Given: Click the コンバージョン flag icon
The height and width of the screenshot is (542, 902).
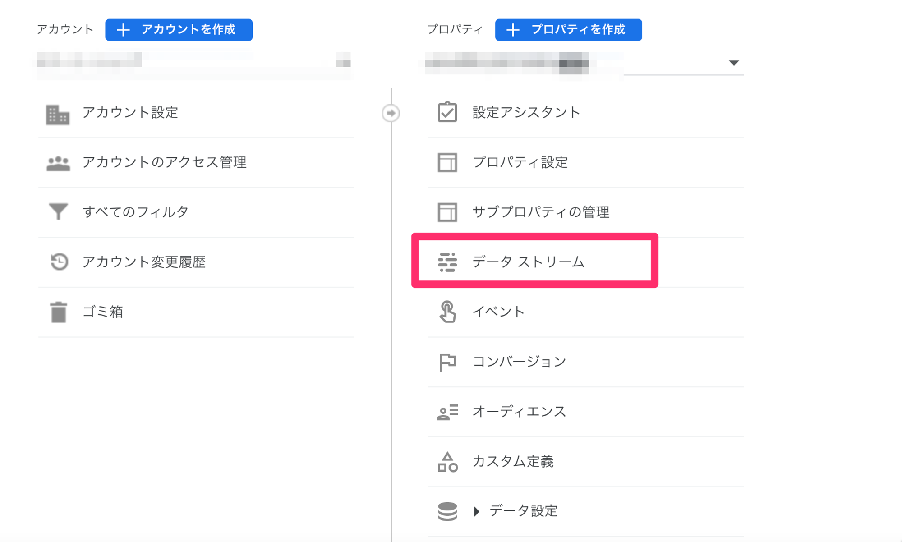Looking at the screenshot, I should [x=447, y=362].
